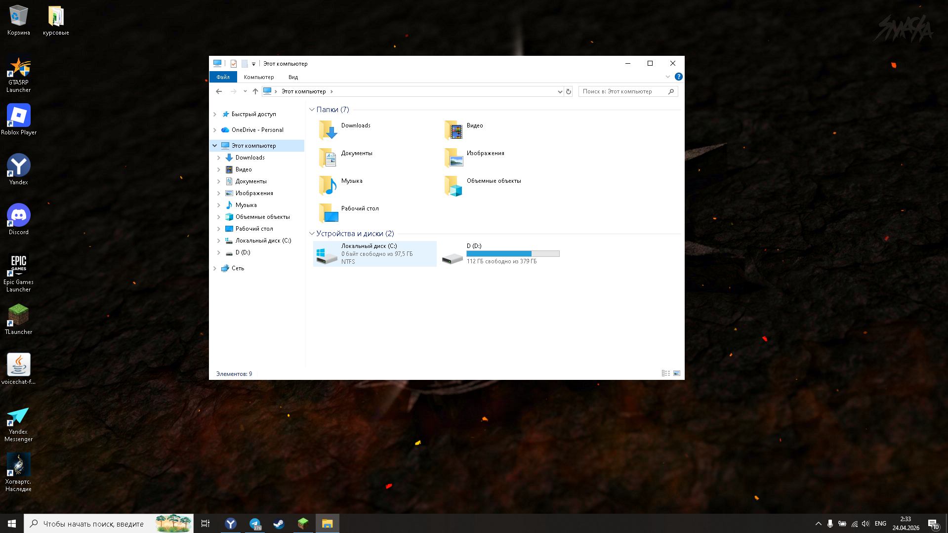
Task: Launch Steam from the taskbar
Action: [279, 524]
